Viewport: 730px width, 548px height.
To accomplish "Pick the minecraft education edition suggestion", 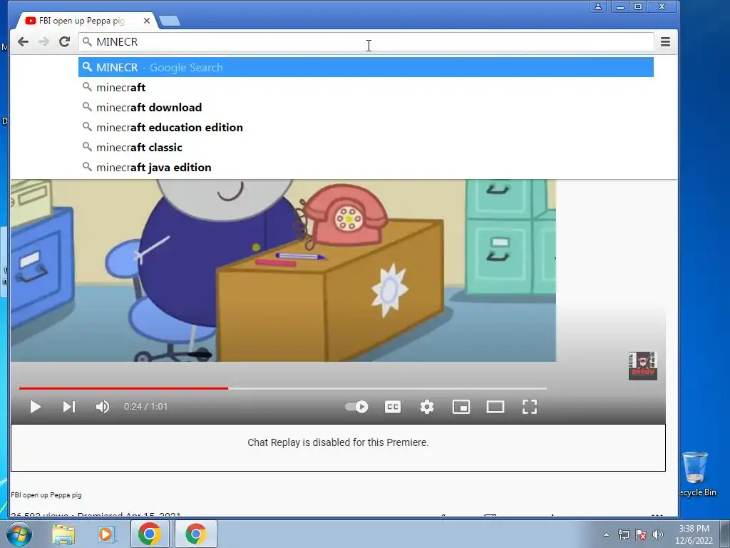I will (366, 127).
